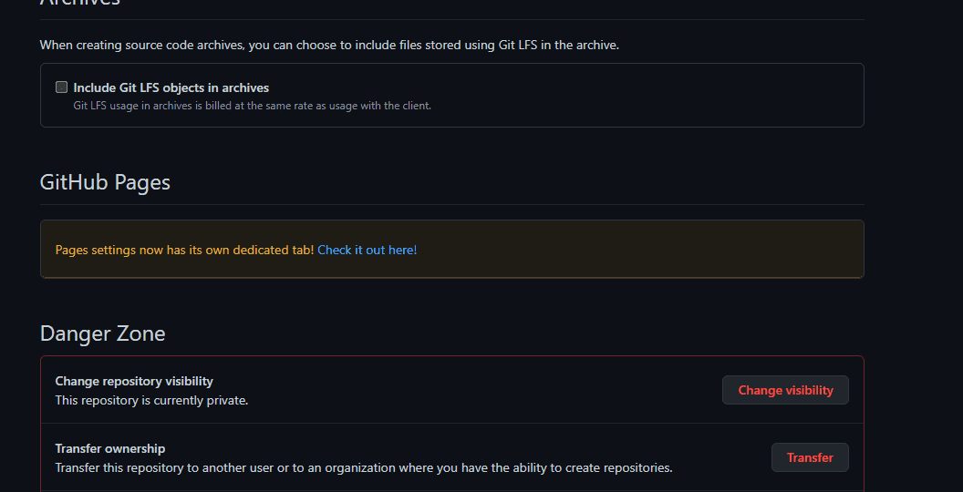Screen dimensions: 963x492
Task: Click the red Change visibility button
Action: pyautogui.click(x=785, y=390)
